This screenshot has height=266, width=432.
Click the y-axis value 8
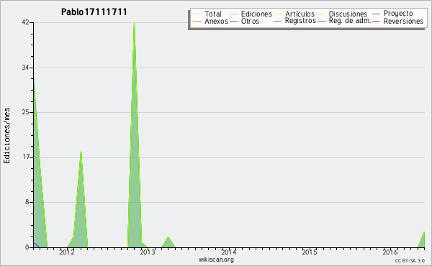[27, 202]
